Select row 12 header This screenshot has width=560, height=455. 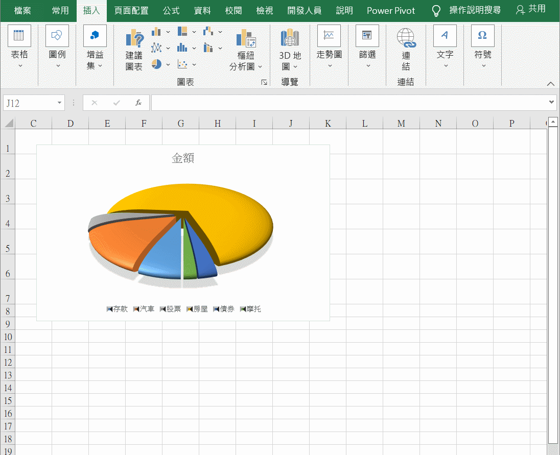pos(8,362)
